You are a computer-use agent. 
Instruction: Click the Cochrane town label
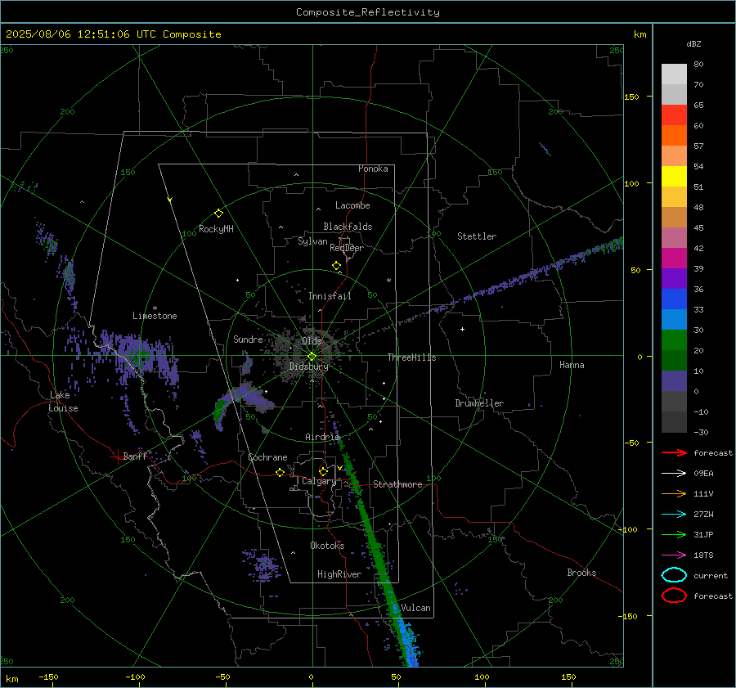[267, 457]
